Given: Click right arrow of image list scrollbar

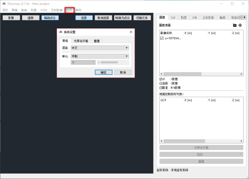Looking at the screenshot, I should click(241, 74).
